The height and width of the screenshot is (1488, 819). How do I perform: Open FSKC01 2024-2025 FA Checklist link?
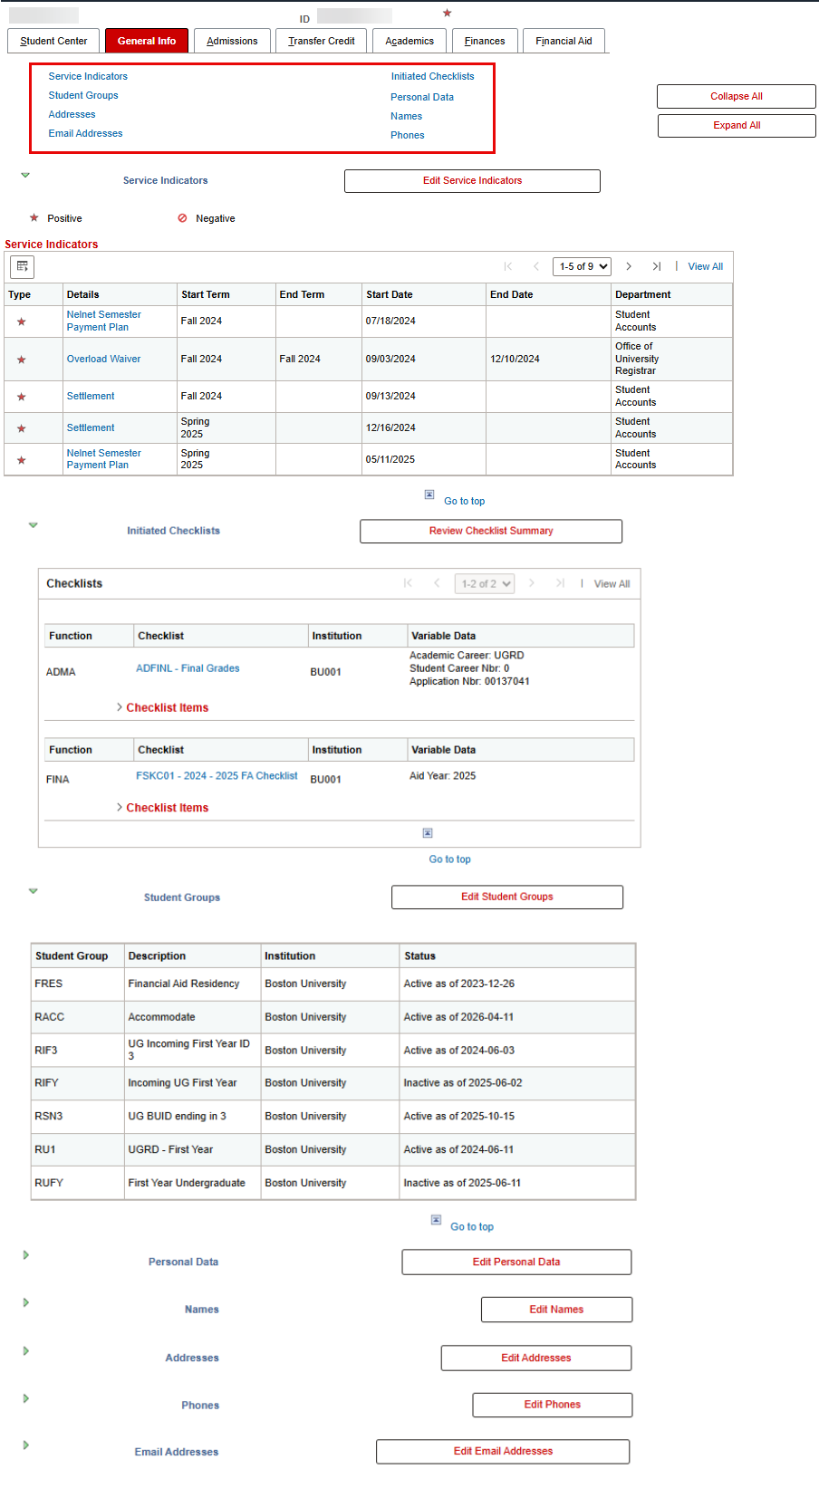(x=217, y=776)
